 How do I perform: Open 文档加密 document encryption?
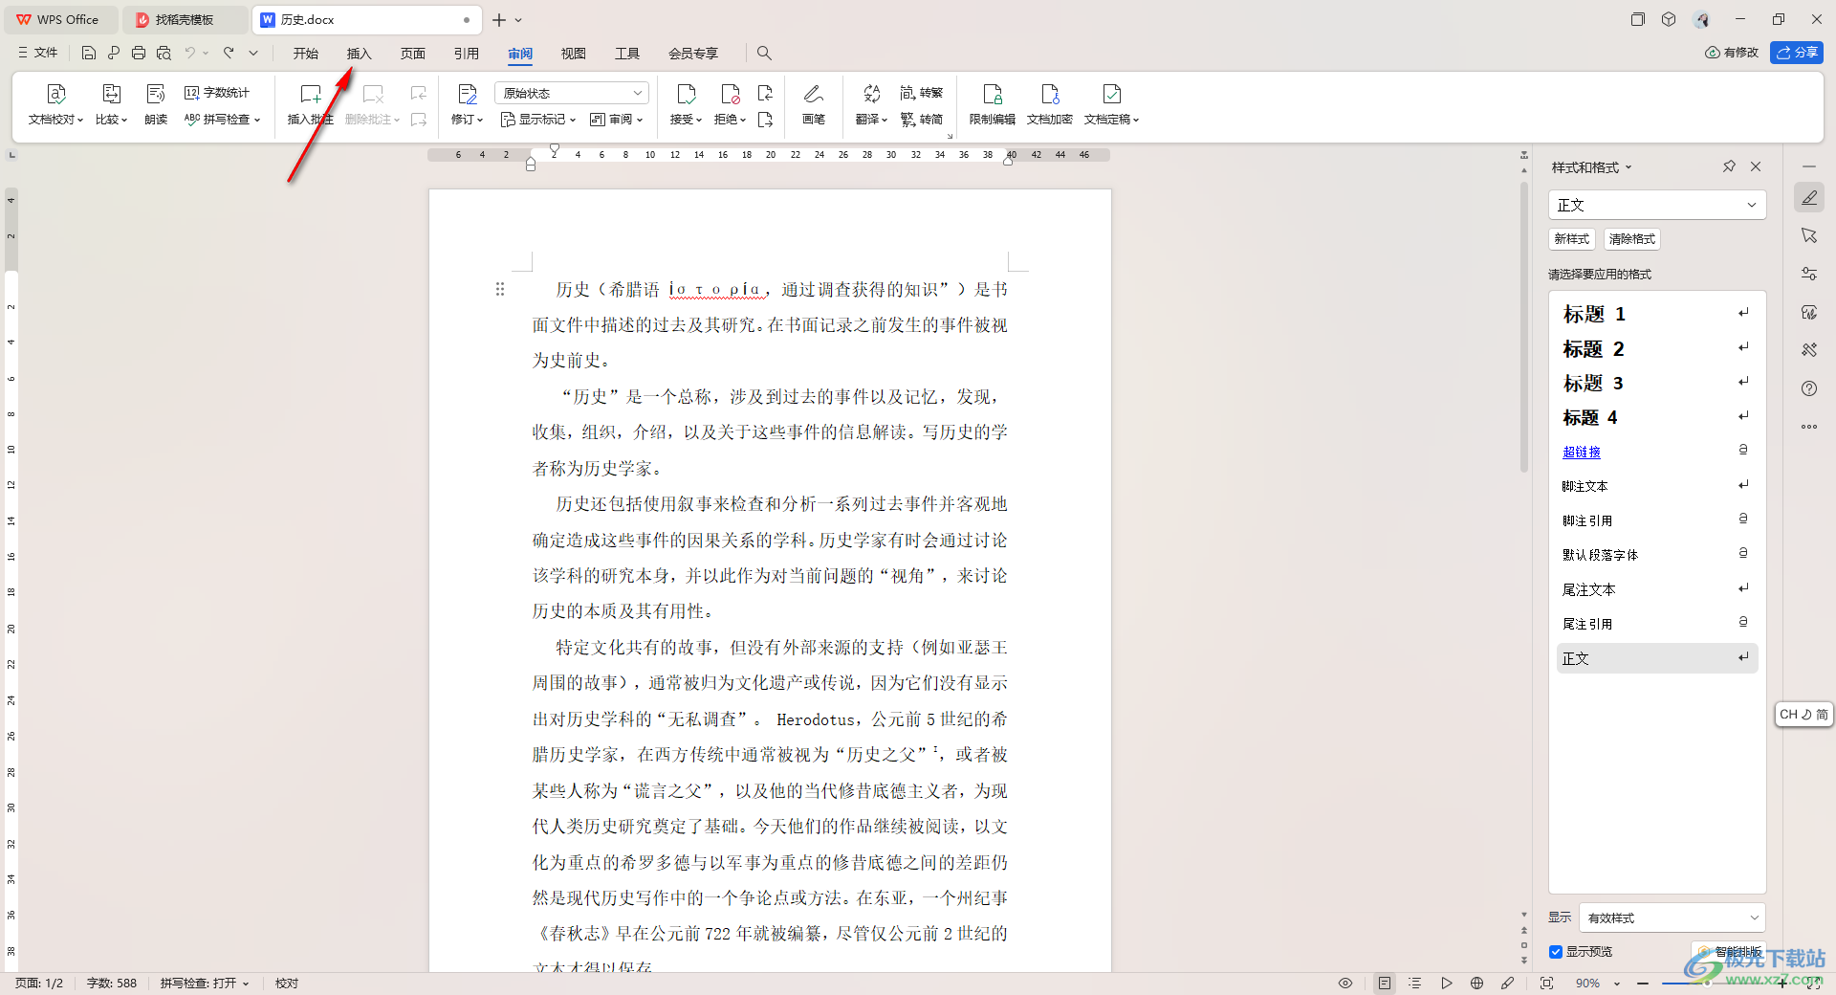click(x=1050, y=105)
